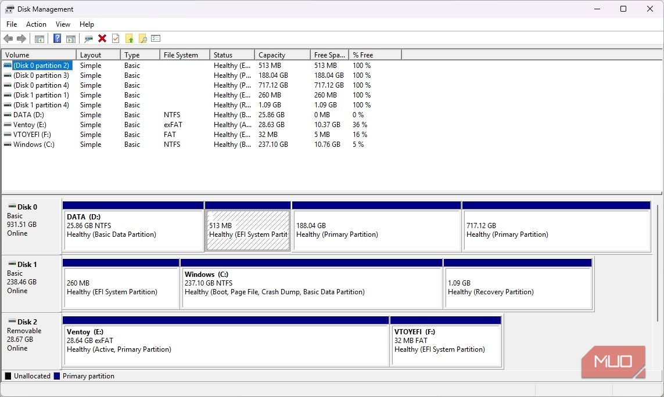
Task: Click the yellow folder with green arrow icon
Action: click(x=129, y=38)
